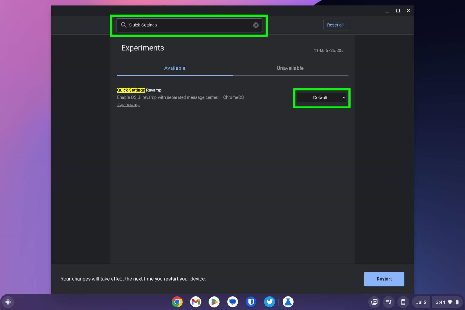
Task: Click the restart notice message text
Action: click(x=133, y=279)
